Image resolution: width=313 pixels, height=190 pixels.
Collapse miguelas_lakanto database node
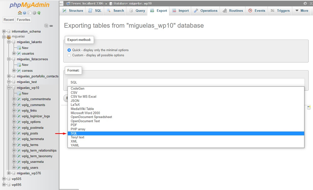9,42
